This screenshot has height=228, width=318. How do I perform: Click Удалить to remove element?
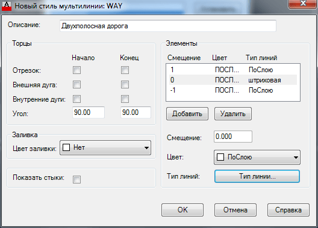point(233,114)
